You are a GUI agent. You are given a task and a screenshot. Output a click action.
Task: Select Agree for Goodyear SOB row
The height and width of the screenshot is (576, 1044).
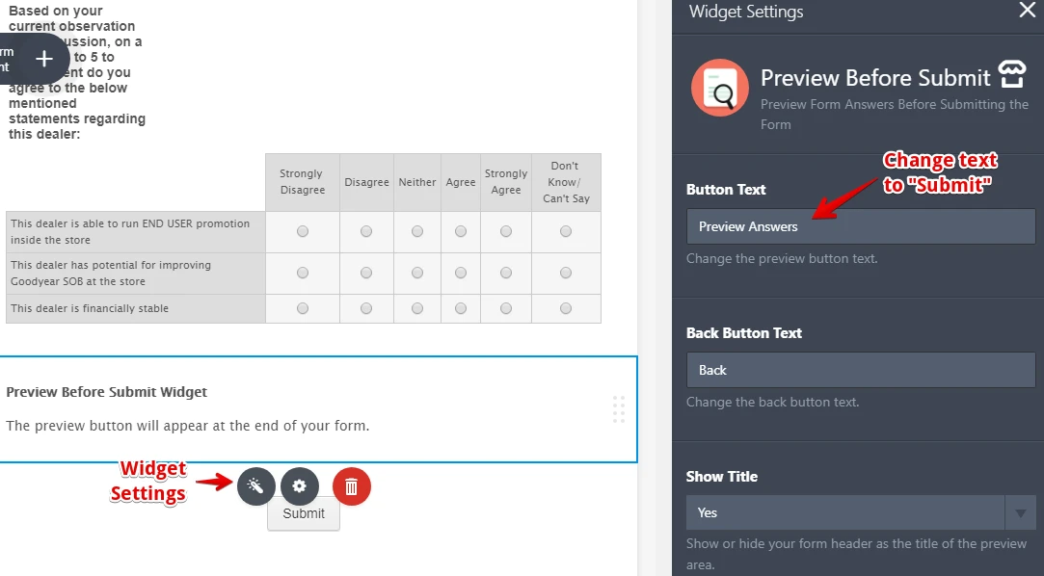point(460,273)
